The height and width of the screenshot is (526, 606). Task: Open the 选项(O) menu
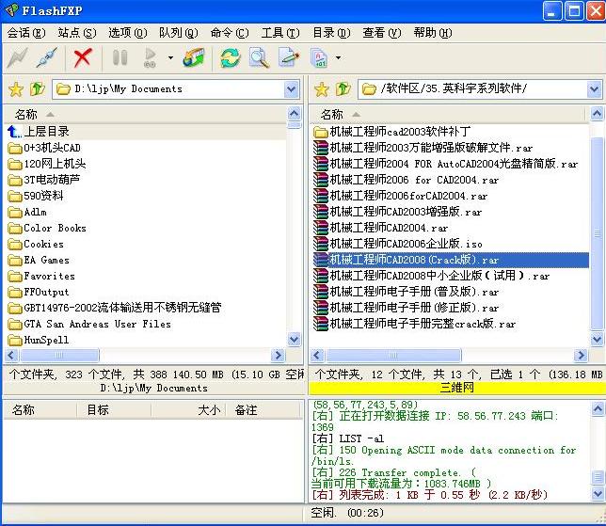128,33
